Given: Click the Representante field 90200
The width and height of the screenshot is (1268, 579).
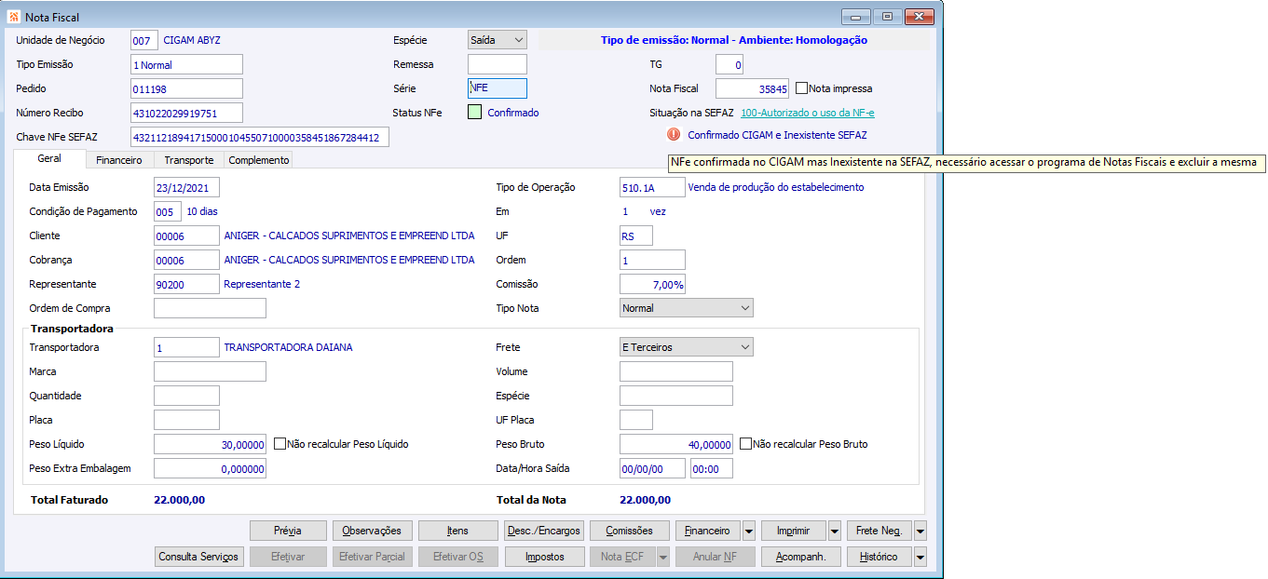Looking at the screenshot, I should tap(186, 284).
